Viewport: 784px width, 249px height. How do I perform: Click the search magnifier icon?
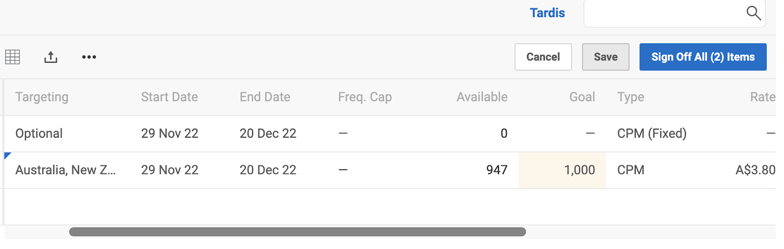point(753,14)
